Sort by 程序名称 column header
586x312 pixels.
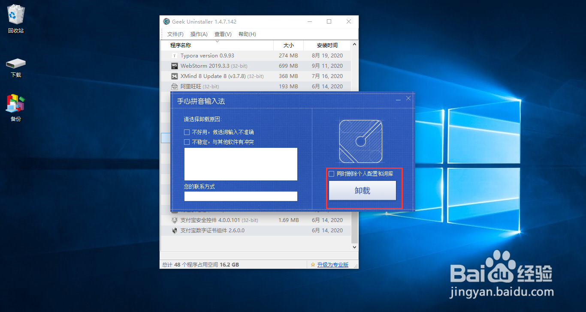pos(217,45)
